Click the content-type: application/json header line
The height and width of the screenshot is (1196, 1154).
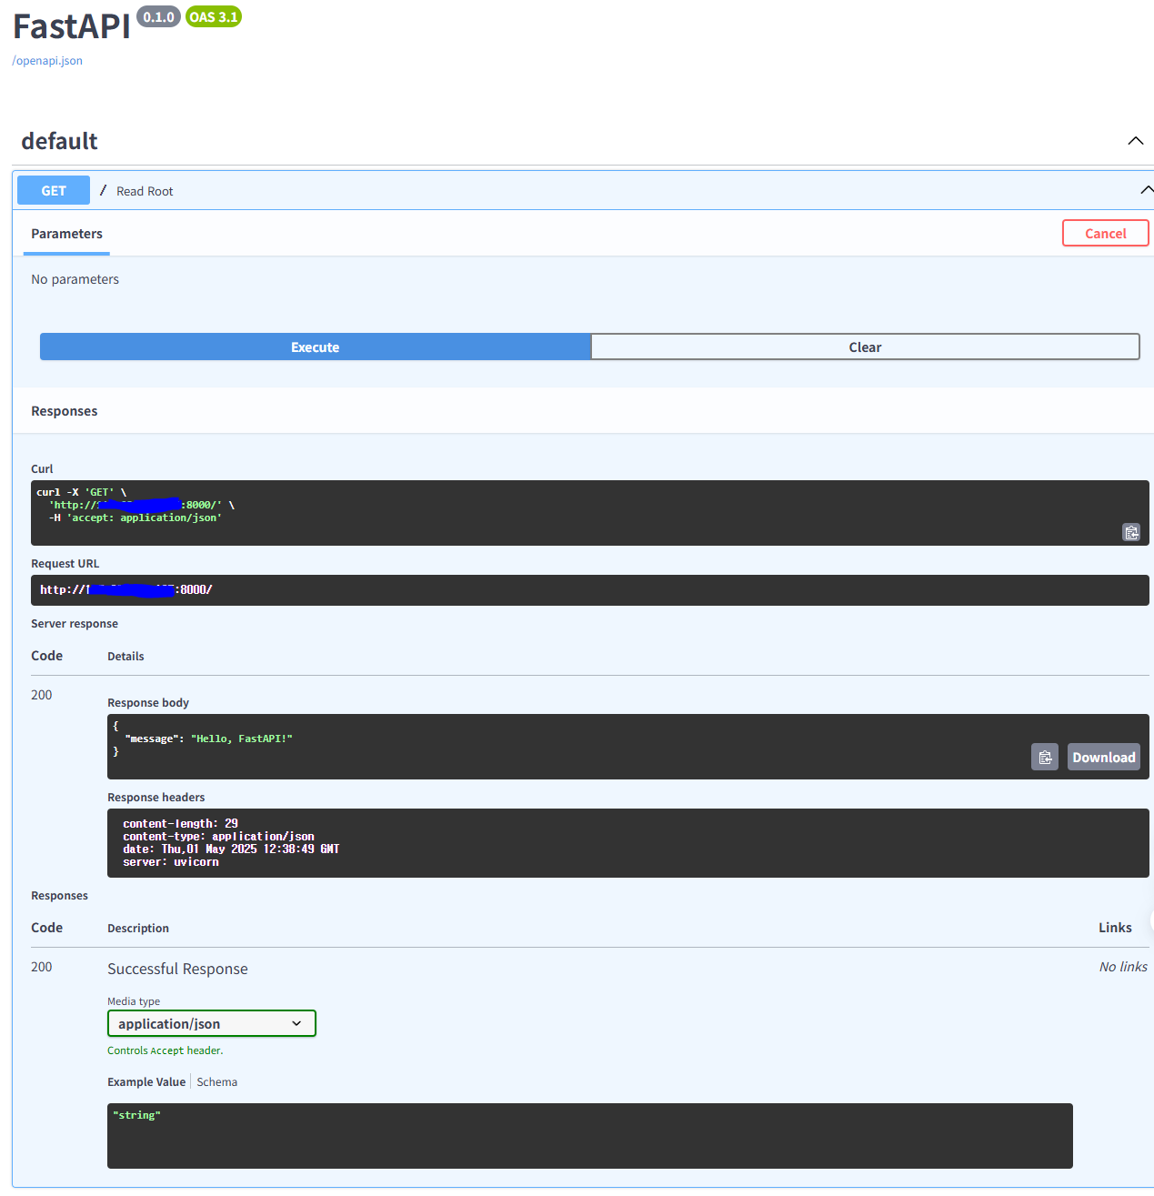click(219, 836)
